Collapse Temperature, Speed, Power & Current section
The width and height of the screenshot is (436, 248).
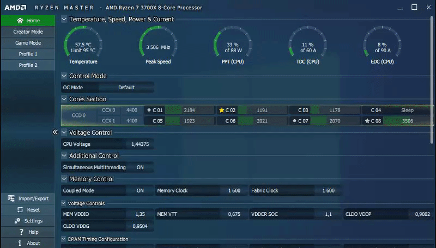pos(64,19)
